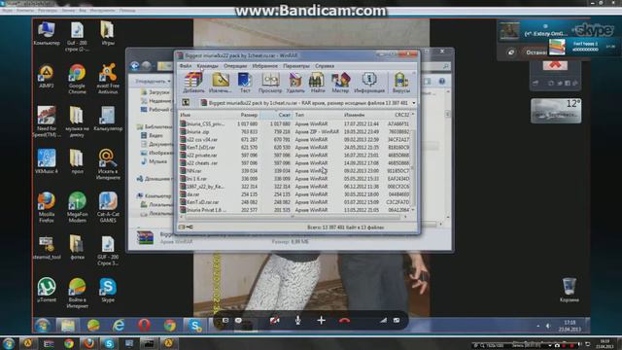Click the Skype full screen button
Screen dimensions: 622x350
[397, 320]
